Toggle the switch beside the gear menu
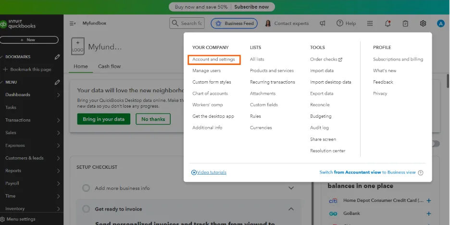Screen dimensions: 450x225 click(x=436, y=144)
